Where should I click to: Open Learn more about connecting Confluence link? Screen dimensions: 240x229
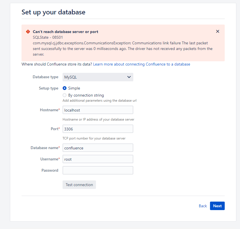[x=142, y=64]
